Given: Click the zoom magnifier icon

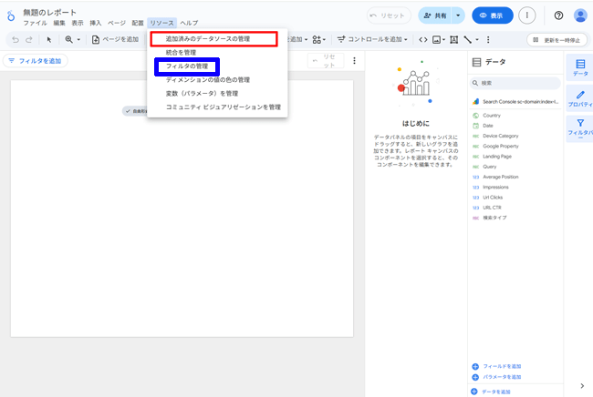Looking at the screenshot, I should click(68, 39).
